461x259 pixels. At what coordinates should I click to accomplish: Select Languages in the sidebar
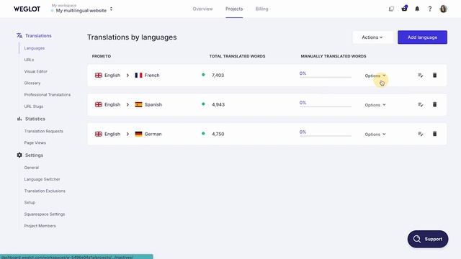[x=35, y=48]
